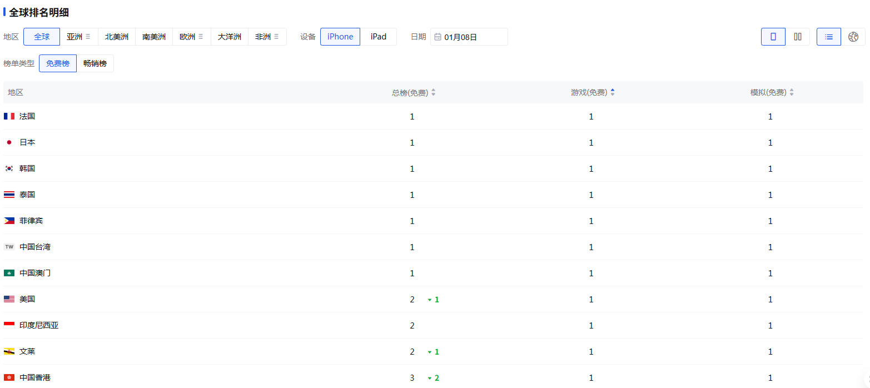Switch chart type to 畅销榜

95,63
